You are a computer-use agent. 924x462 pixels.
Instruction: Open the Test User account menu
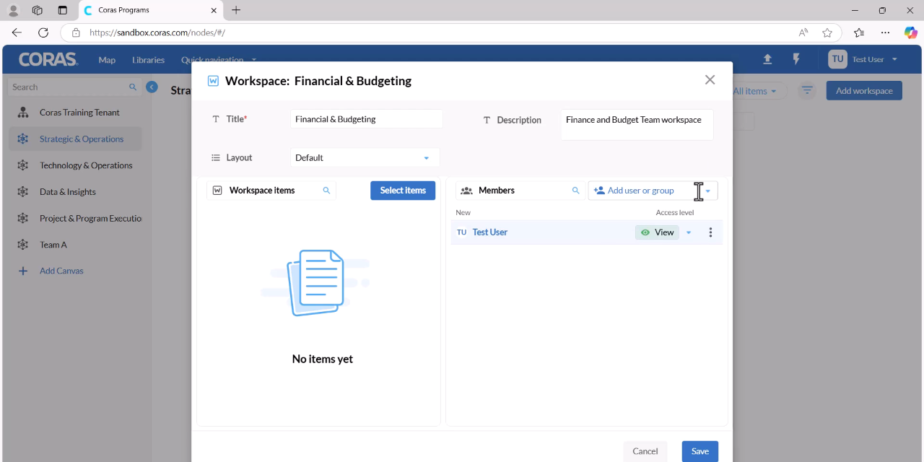click(x=863, y=59)
